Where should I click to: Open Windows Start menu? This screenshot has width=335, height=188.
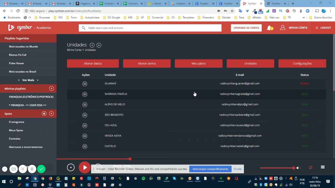(4, 181)
